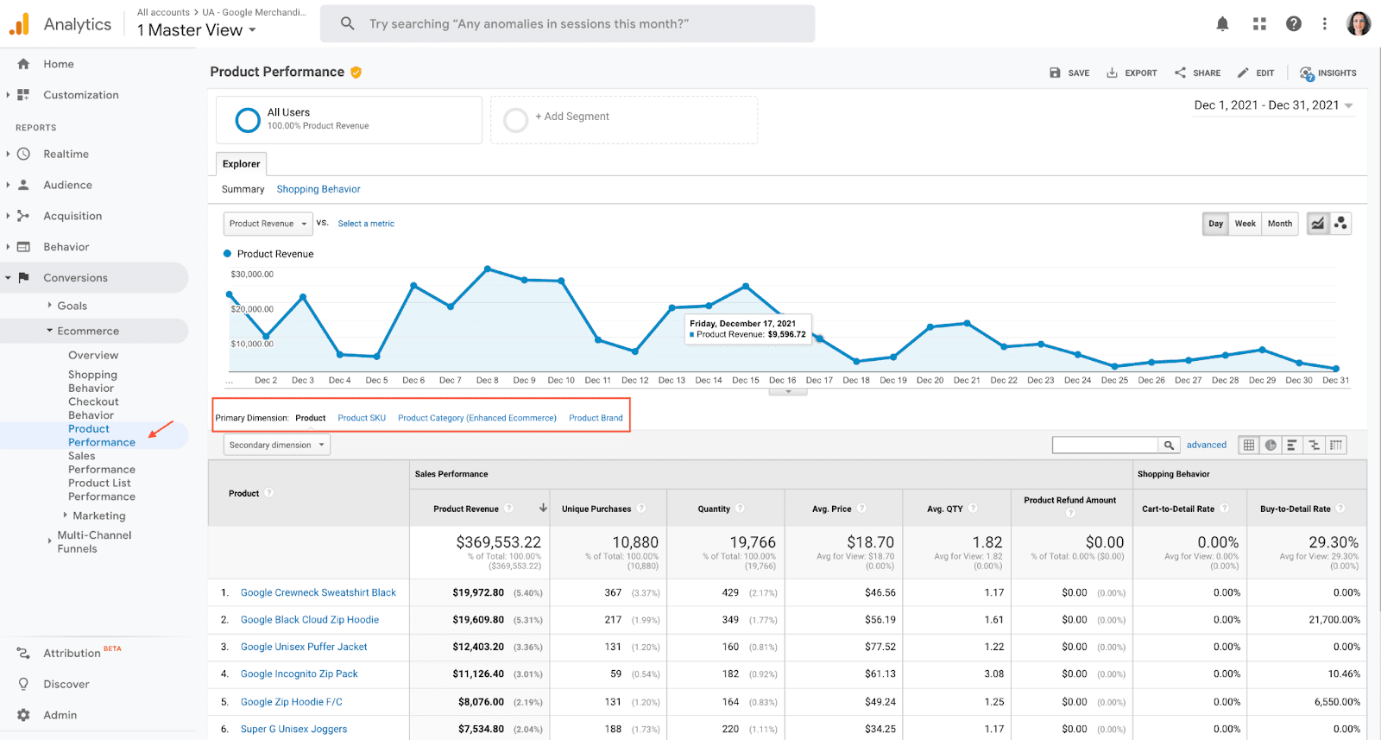This screenshot has height=740, width=1381.
Task: Select the pivot table view icon
Action: (1336, 446)
